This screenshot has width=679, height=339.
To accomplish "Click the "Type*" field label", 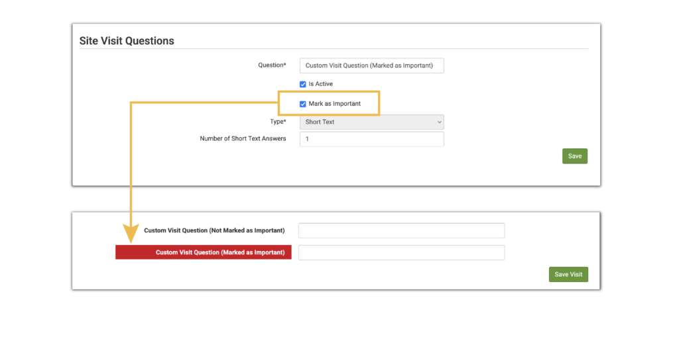I will [x=278, y=122].
